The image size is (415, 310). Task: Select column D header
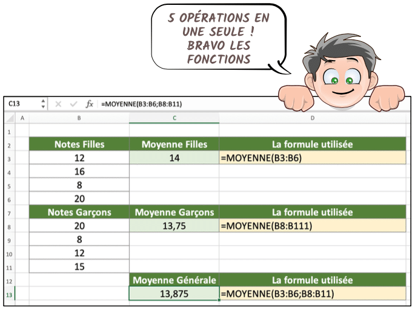point(312,118)
